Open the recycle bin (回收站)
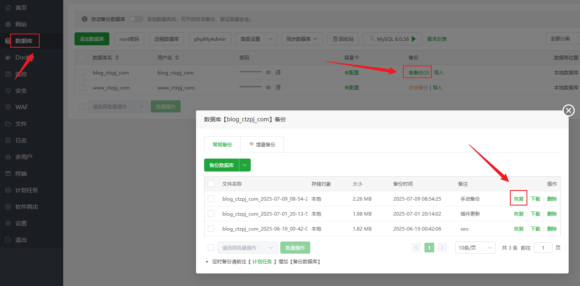Screen dimensions: 580x286 click(343, 39)
